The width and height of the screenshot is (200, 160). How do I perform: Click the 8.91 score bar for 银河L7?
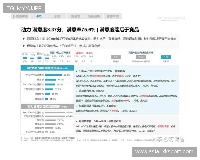[x=116, y=57]
